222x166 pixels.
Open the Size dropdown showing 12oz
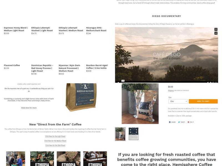(178, 101)
